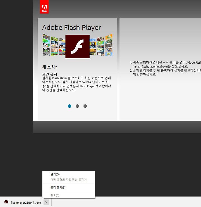This screenshot has height=207, width=201.
Task: Click the downloaded flashplayer26pp exe file
Action: pyautogui.click(x=26, y=203)
